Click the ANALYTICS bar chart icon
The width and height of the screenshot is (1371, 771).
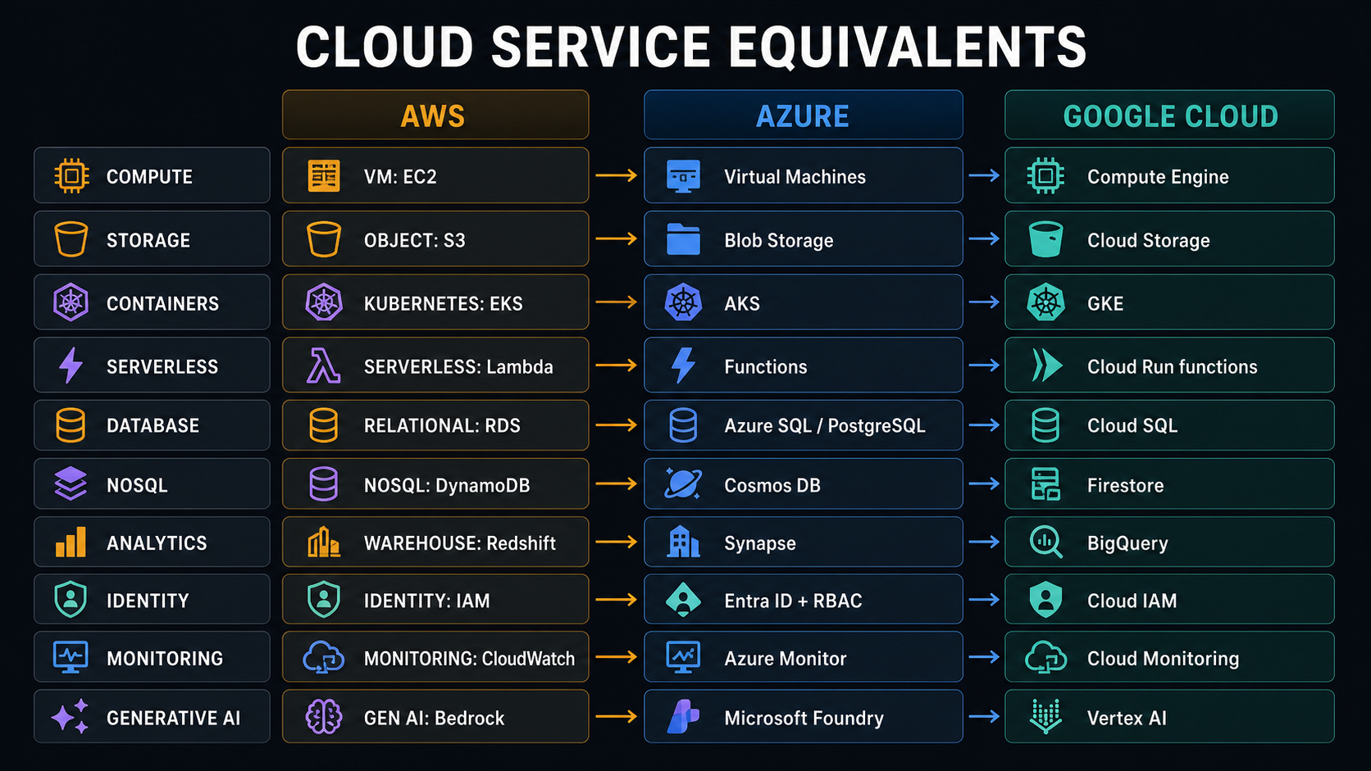pos(71,542)
